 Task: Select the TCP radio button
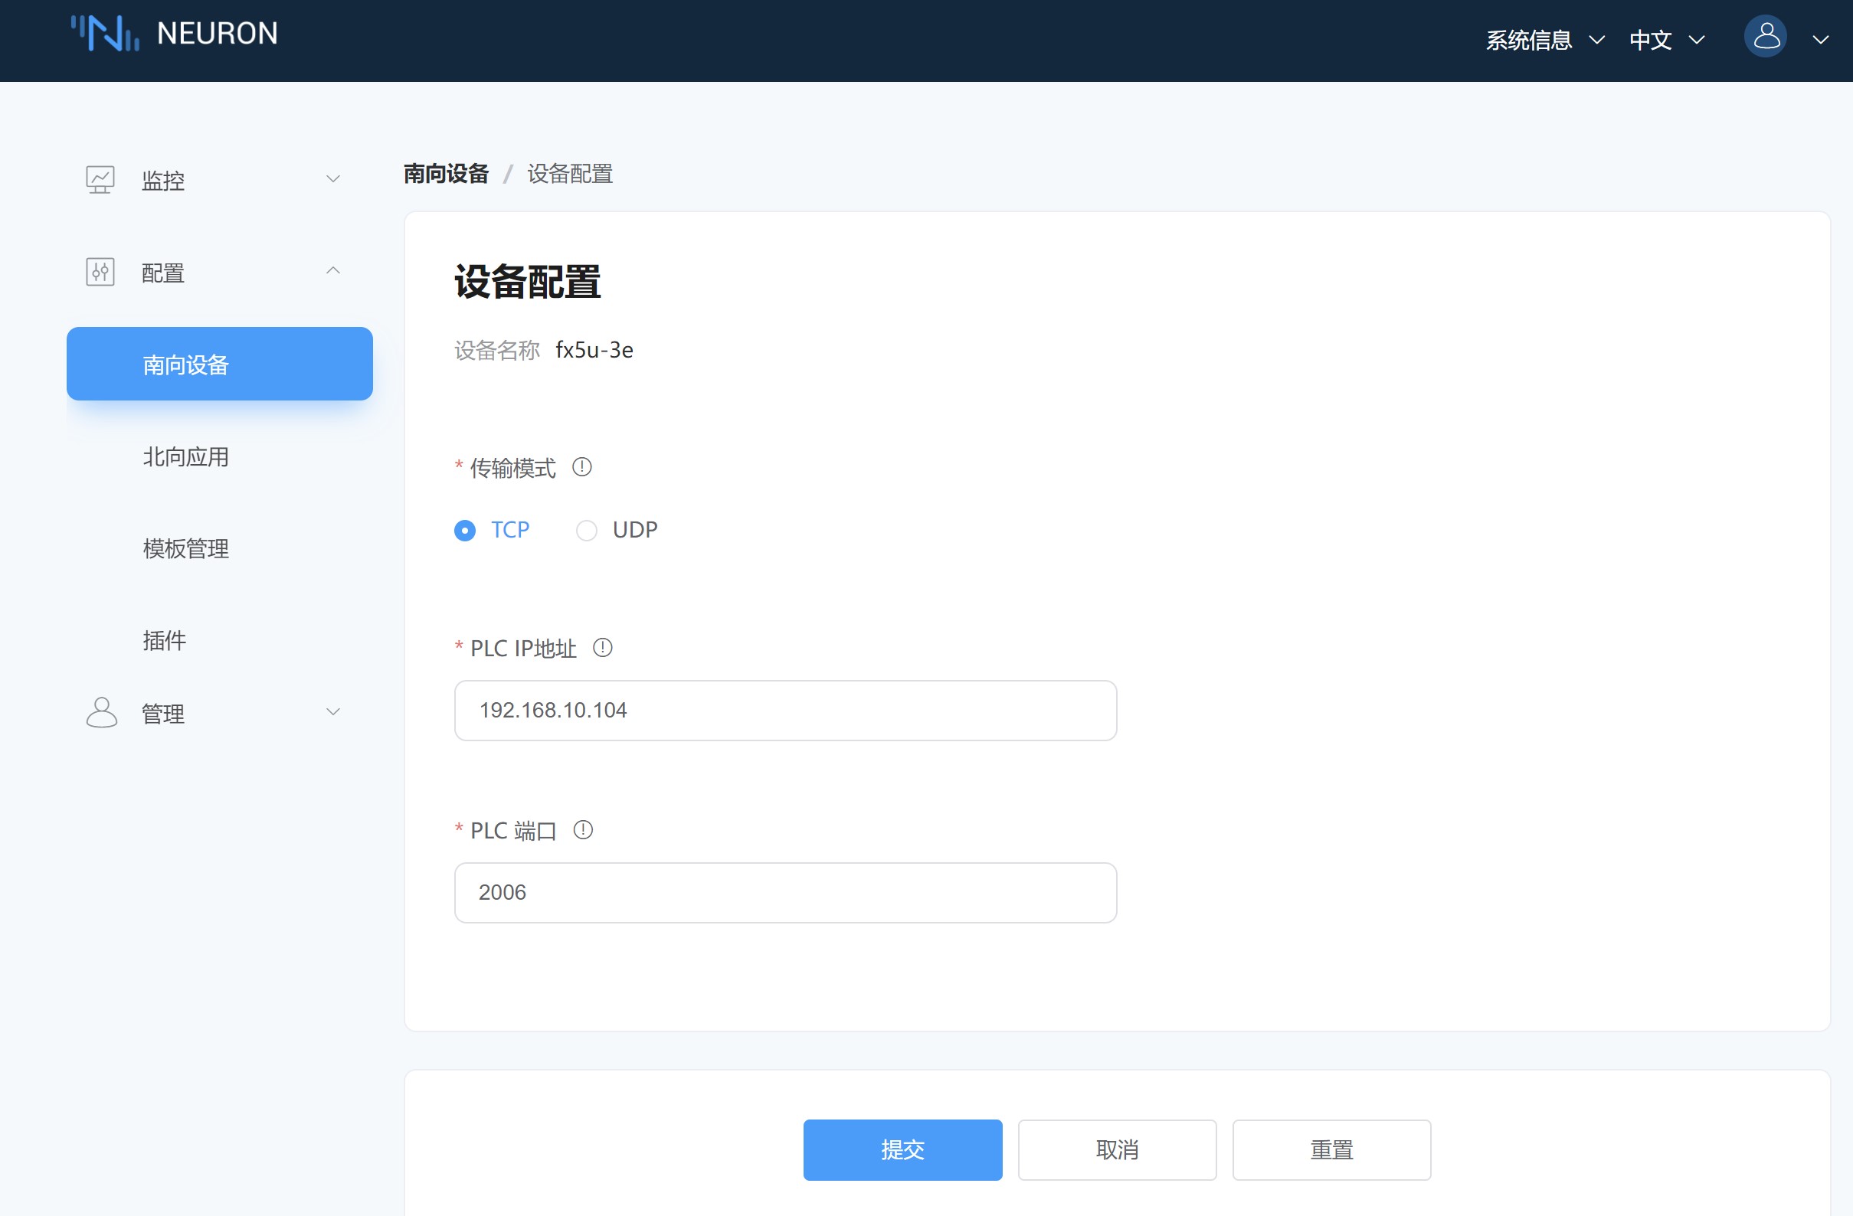click(465, 531)
